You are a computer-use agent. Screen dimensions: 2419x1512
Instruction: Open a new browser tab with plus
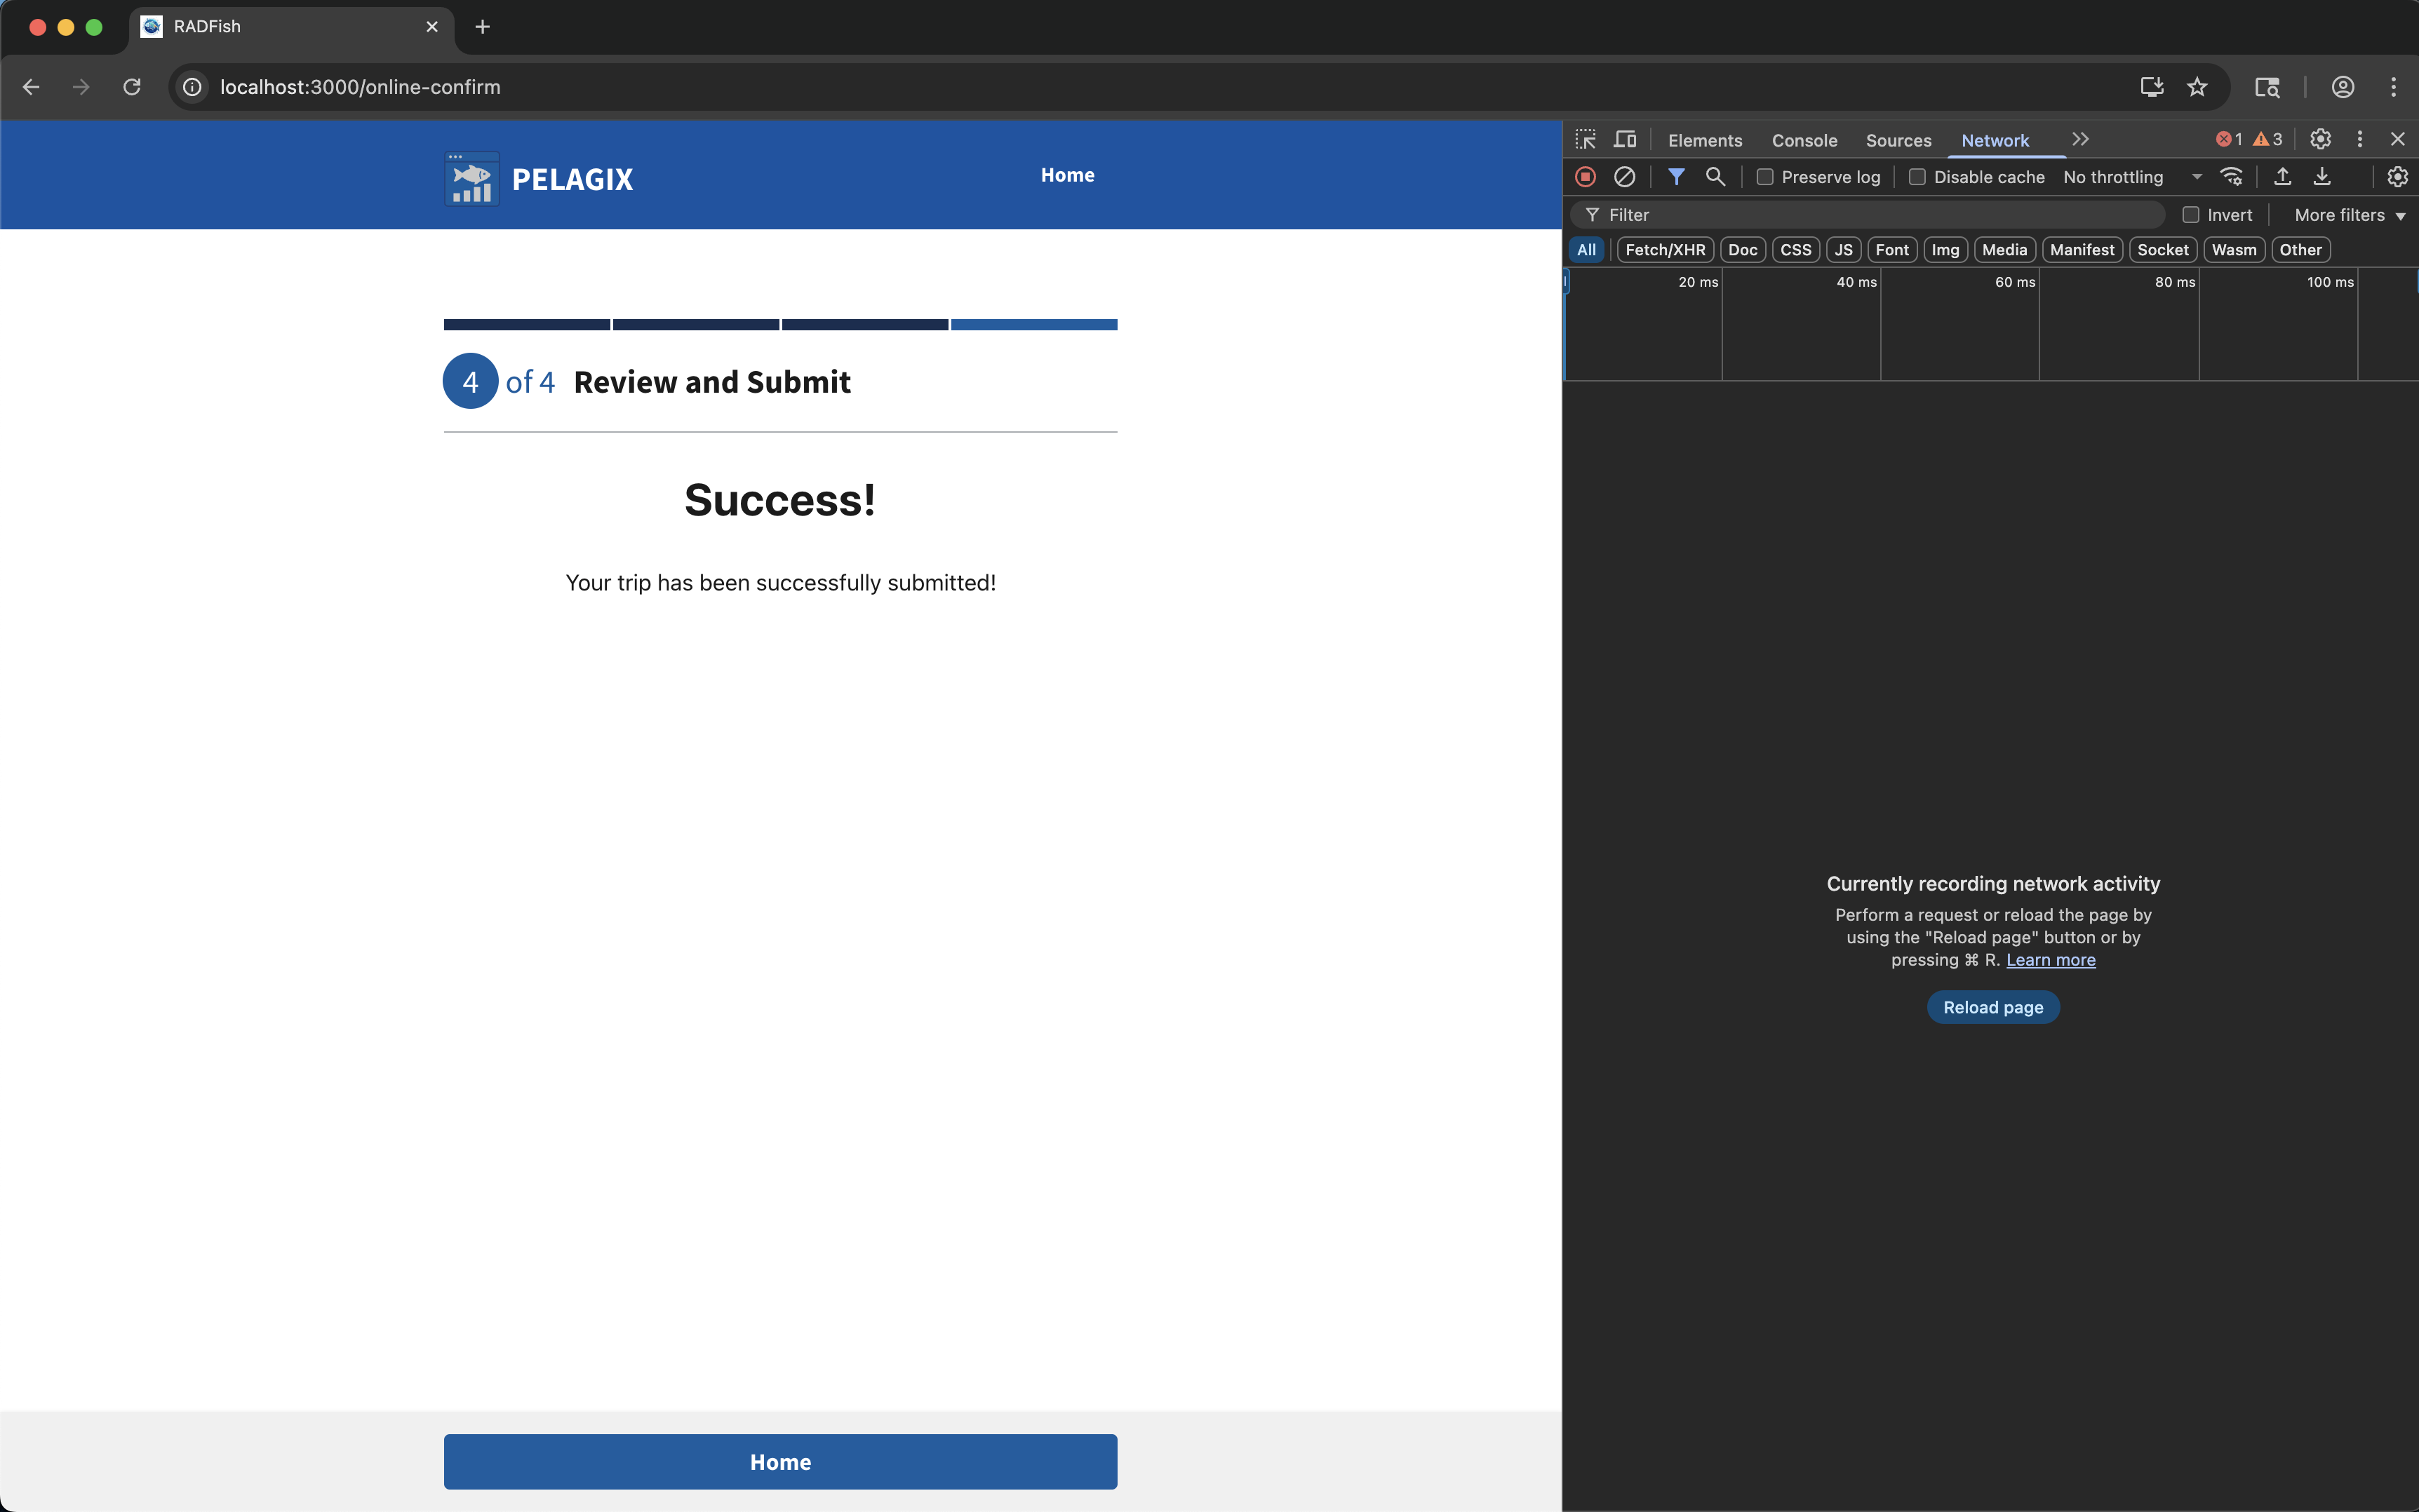coord(482,27)
